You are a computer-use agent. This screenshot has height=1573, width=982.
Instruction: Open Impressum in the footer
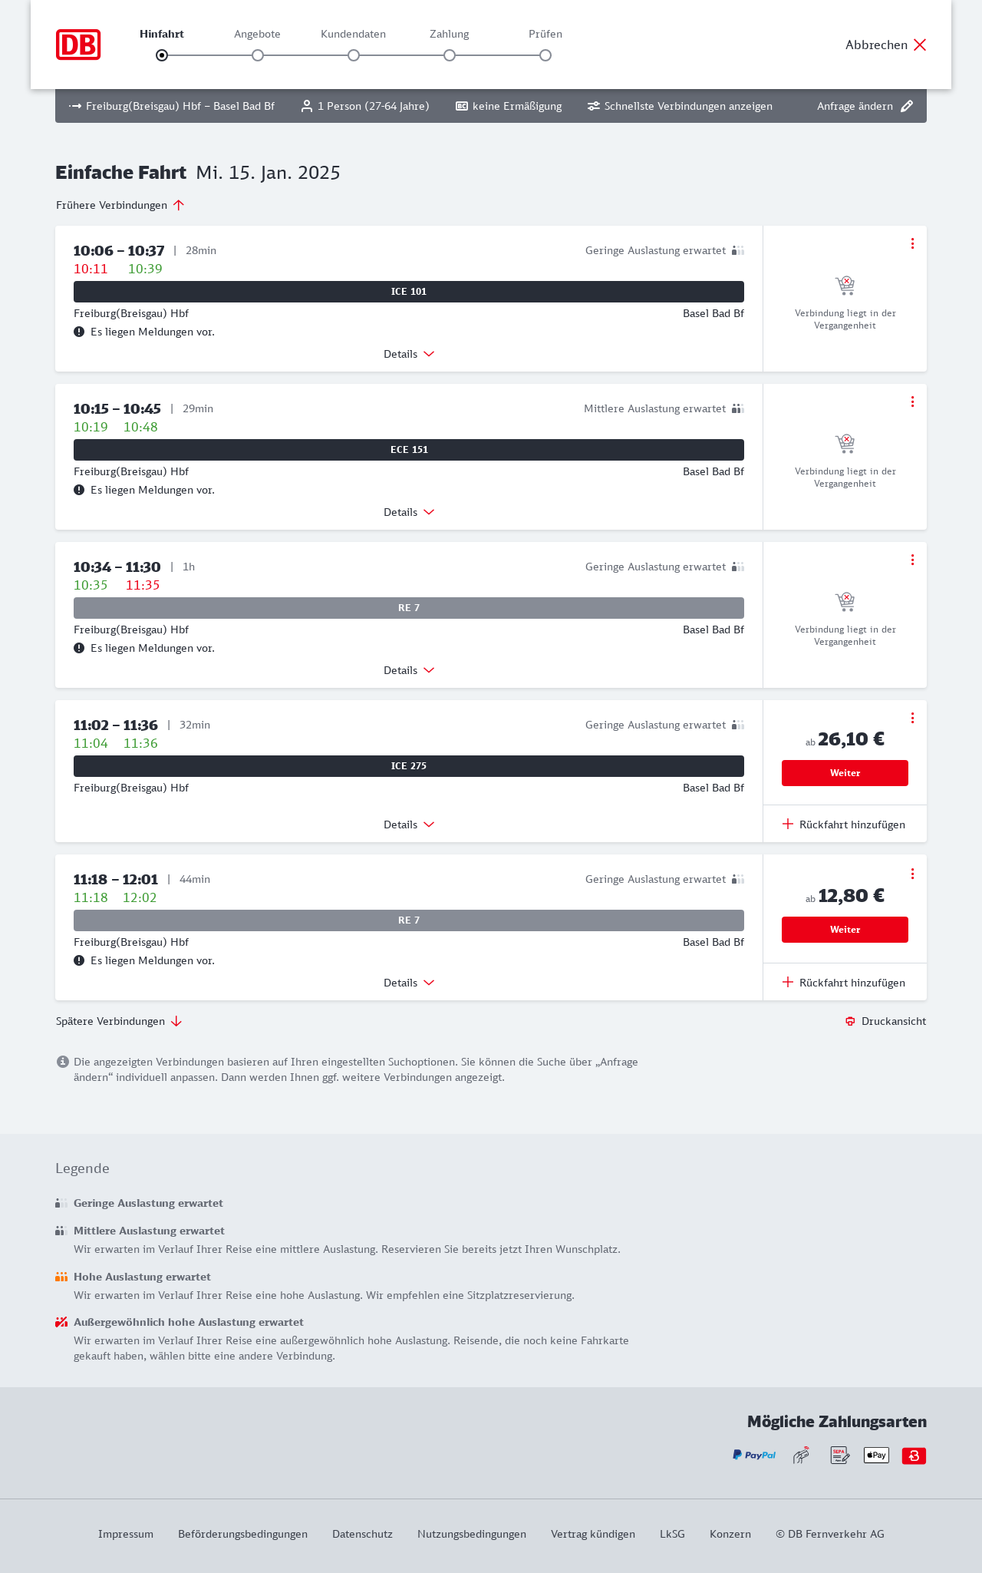pos(126,1534)
